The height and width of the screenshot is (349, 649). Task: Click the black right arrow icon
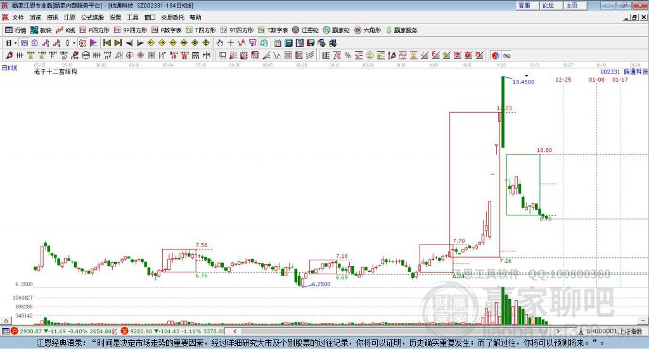pyautogui.click(x=140, y=43)
